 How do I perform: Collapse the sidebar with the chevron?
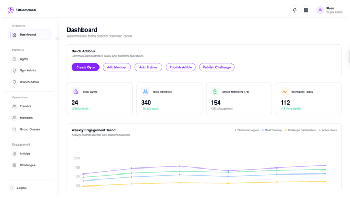coord(57,38)
